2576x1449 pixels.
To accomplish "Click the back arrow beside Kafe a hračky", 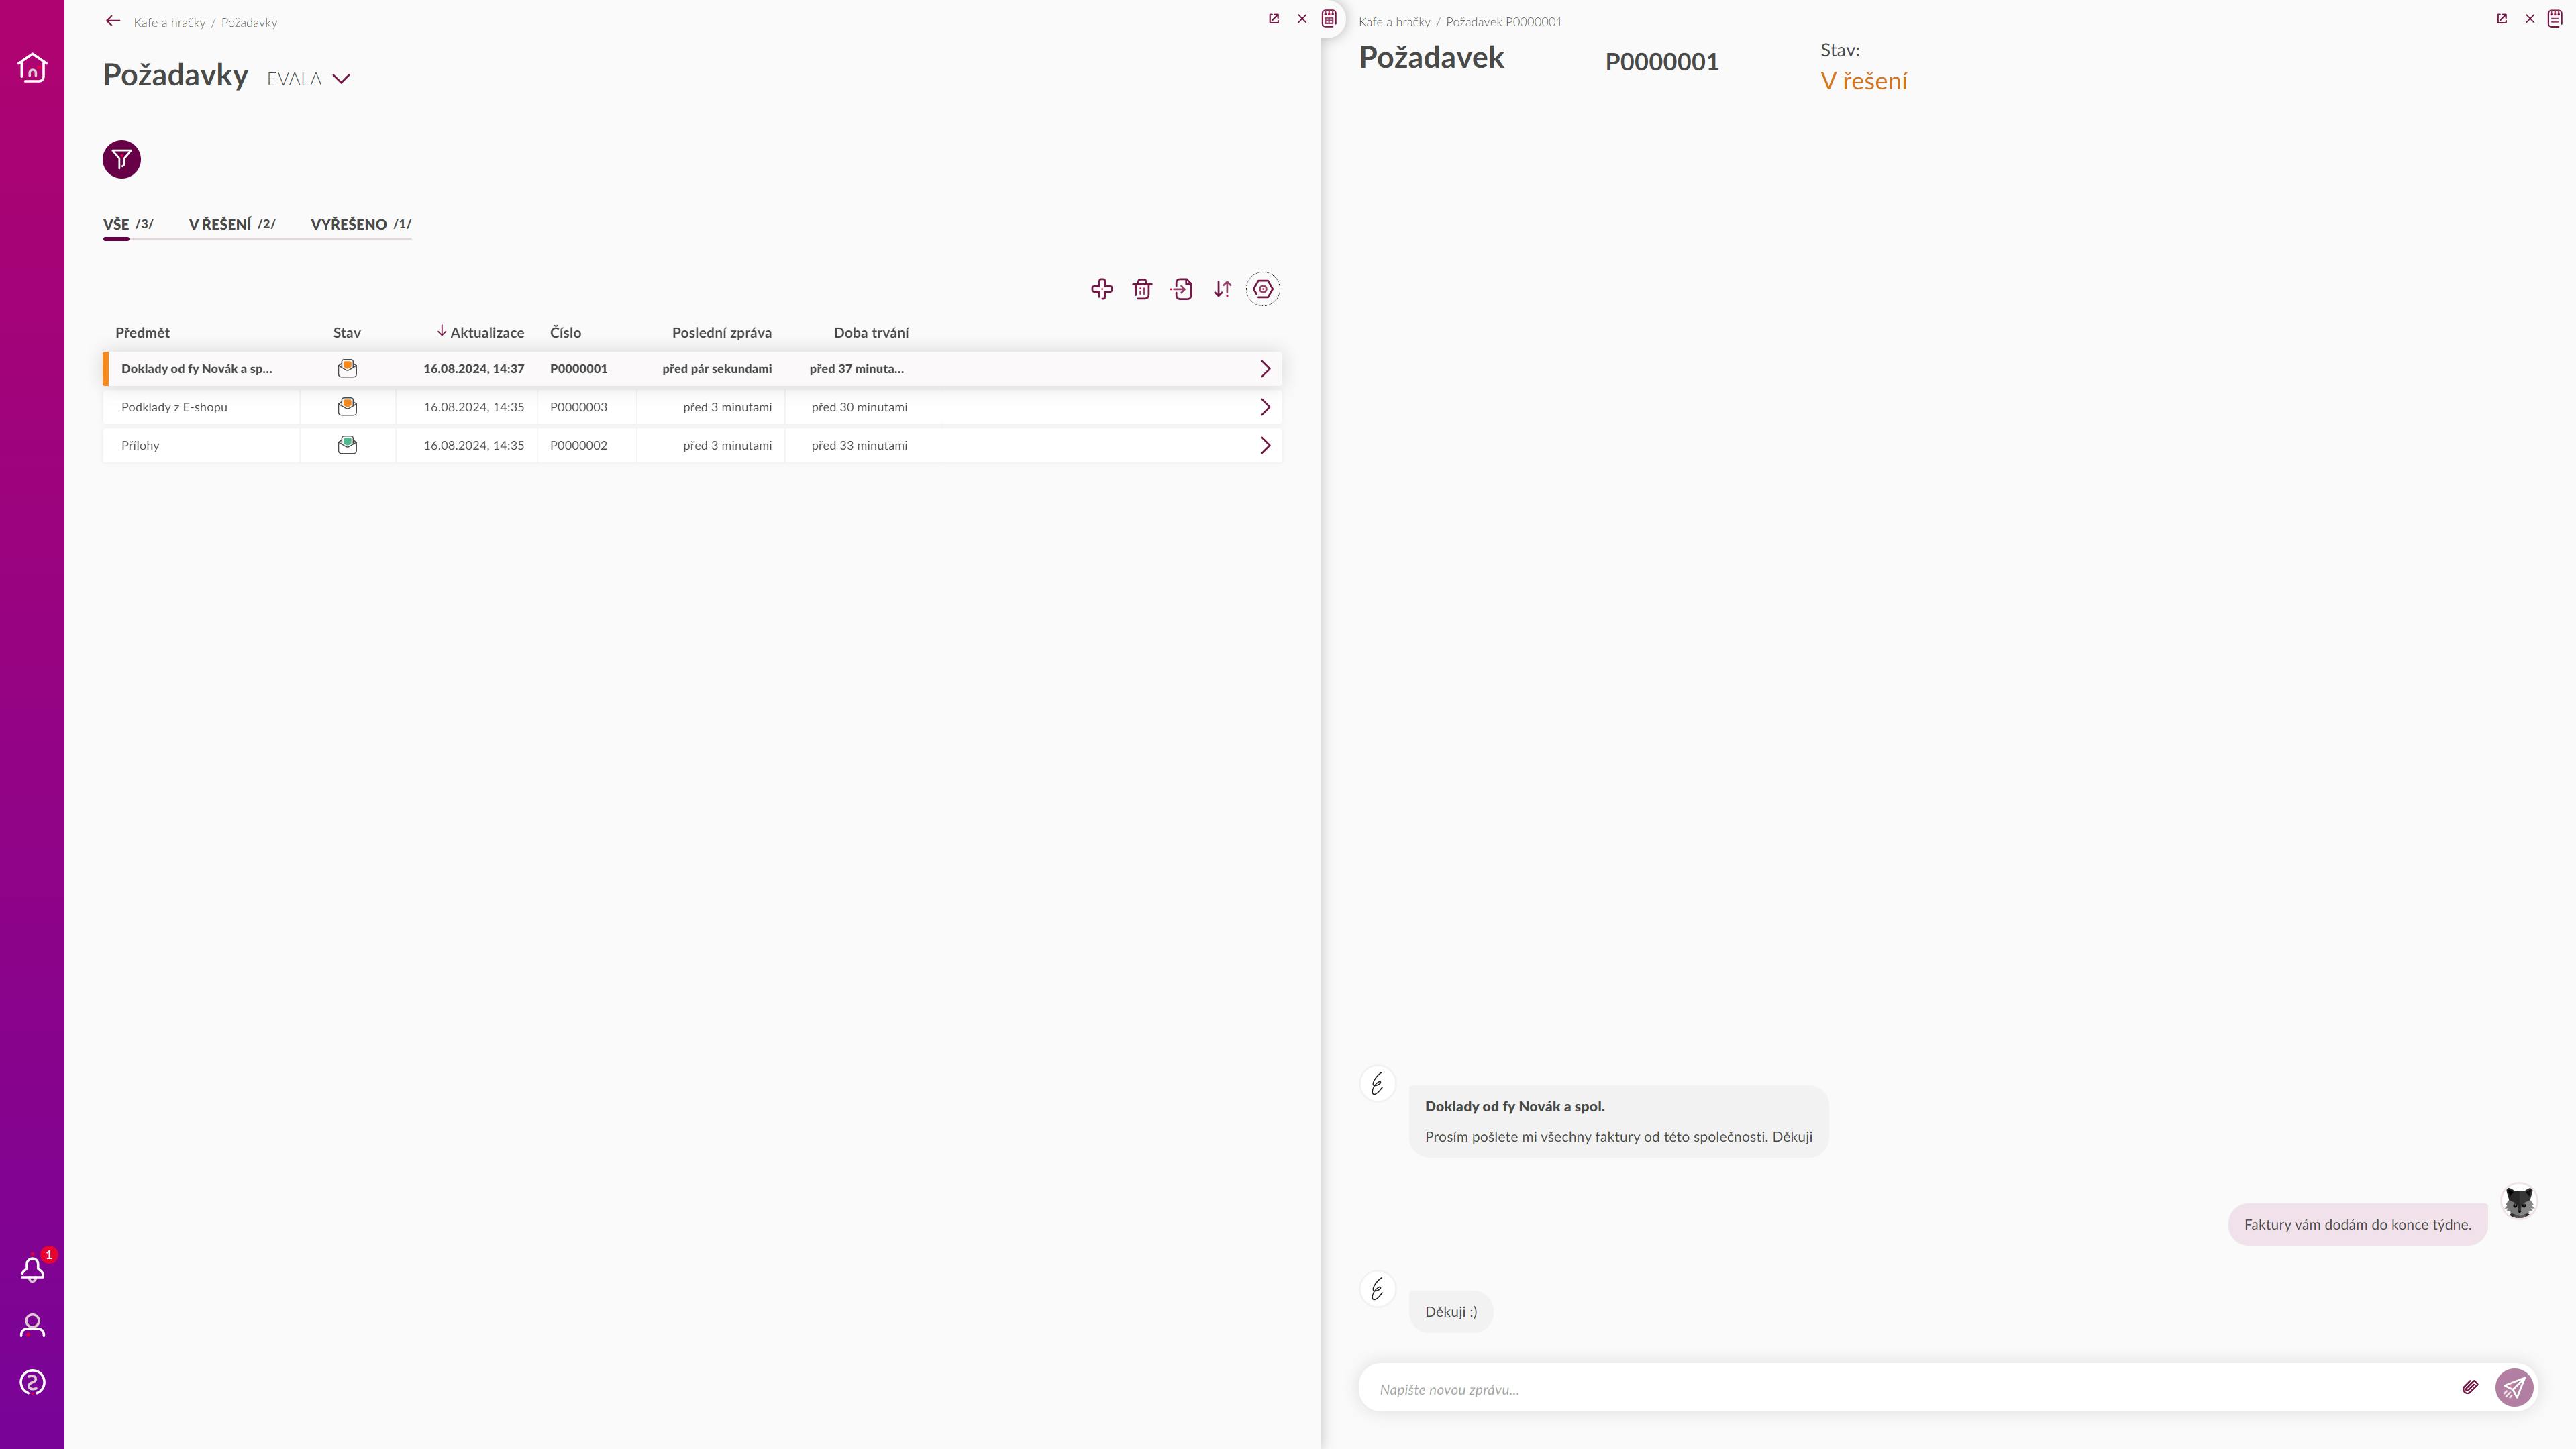I will 113,21.
